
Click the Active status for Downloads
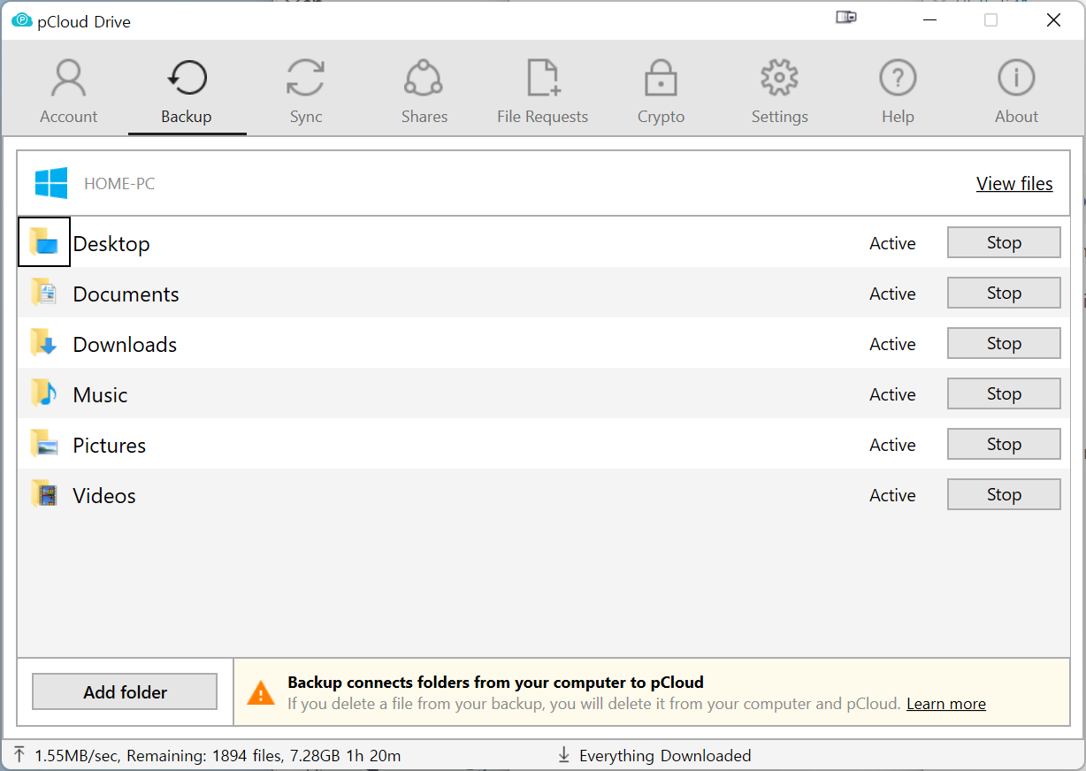pyautogui.click(x=892, y=344)
